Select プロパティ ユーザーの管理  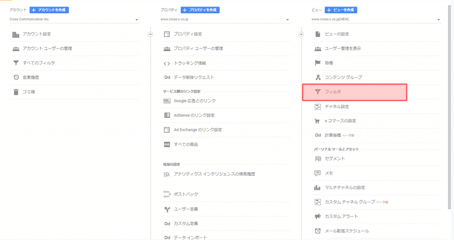(198, 49)
